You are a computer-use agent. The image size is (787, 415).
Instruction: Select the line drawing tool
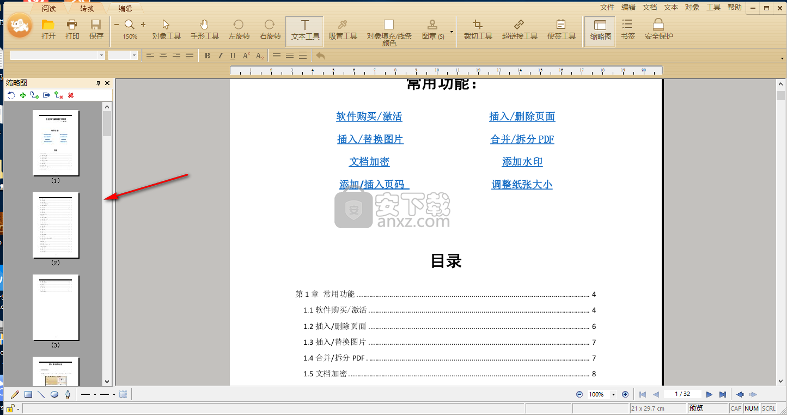(41, 394)
